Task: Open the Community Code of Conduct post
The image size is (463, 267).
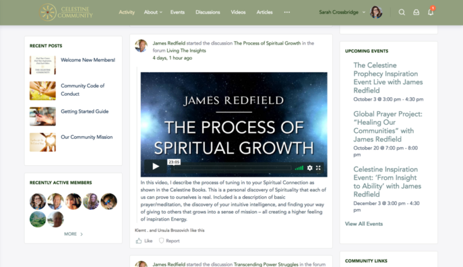Action: 83,90
